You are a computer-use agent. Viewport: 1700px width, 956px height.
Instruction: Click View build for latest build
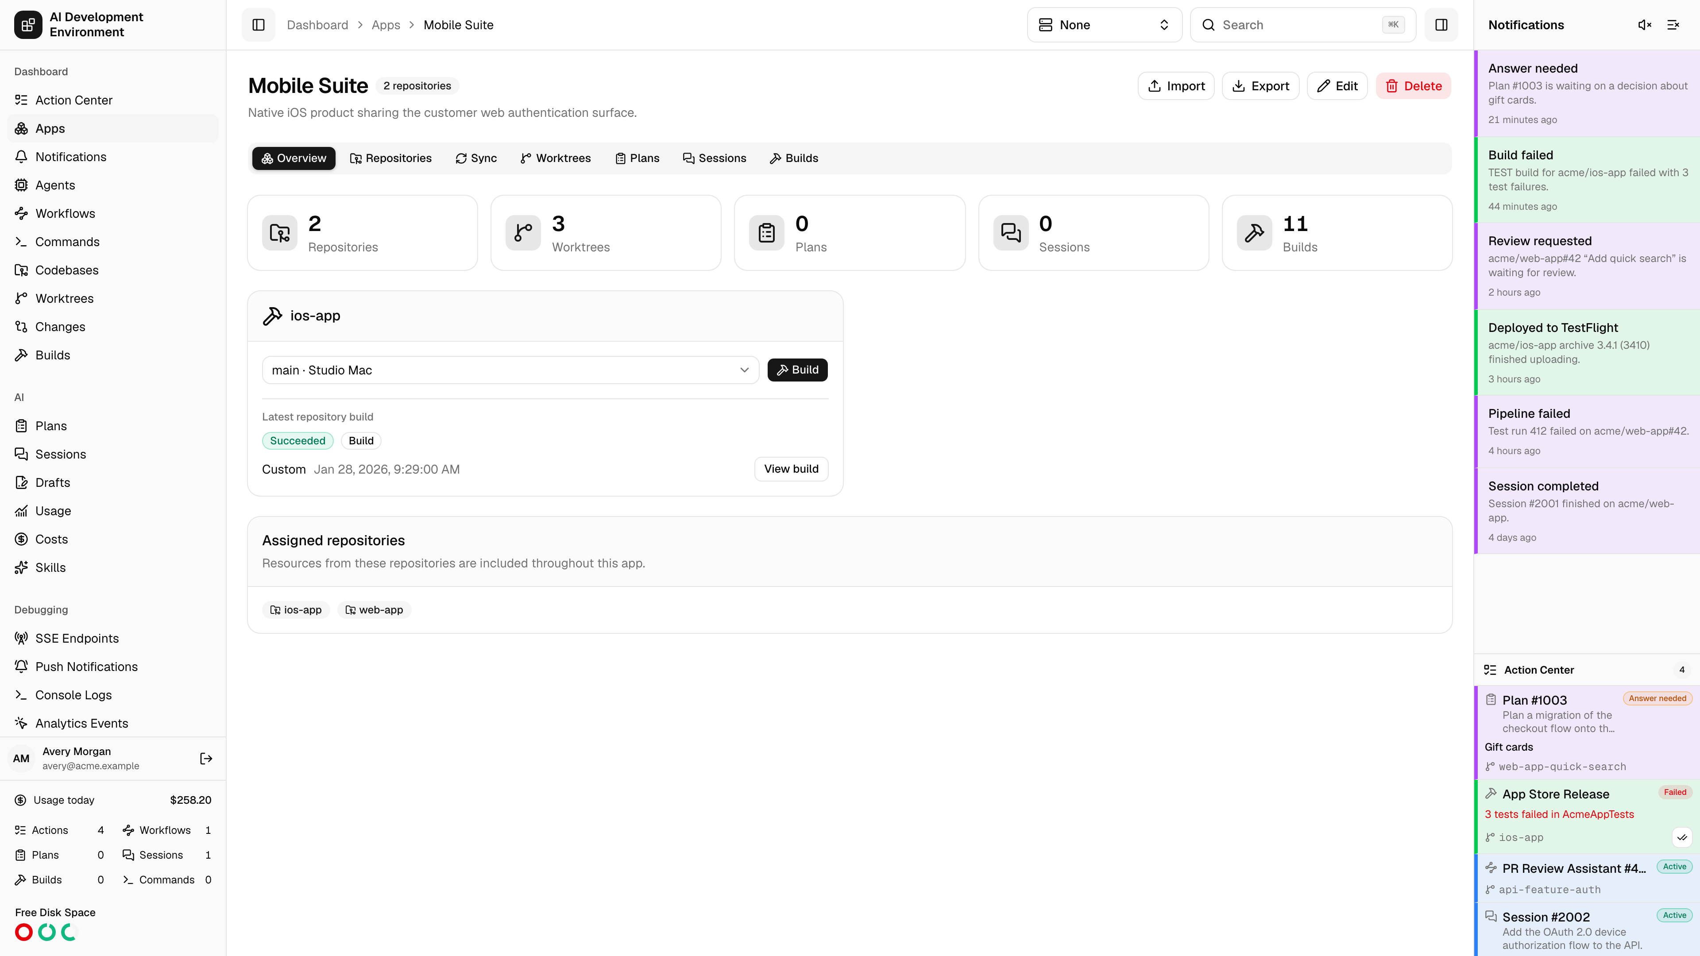pos(791,469)
